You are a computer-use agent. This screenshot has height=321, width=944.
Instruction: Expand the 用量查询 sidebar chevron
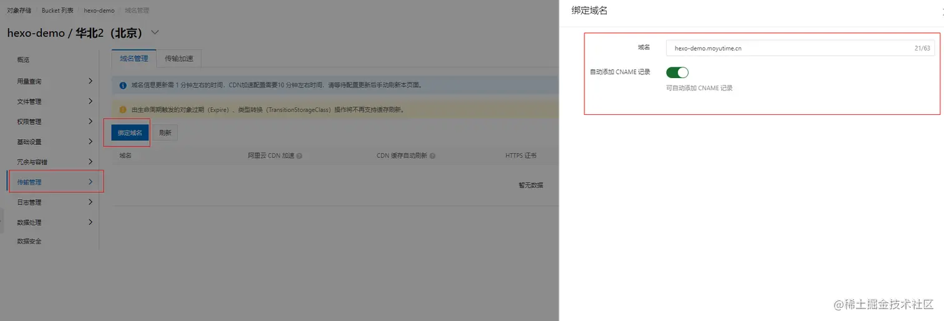(x=91, y=81)
